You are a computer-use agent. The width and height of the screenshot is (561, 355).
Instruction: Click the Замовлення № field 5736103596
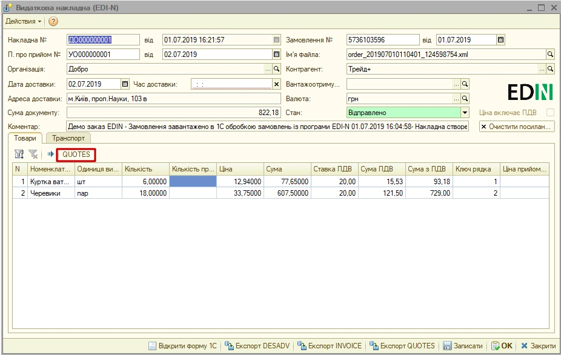coord(383,40)
